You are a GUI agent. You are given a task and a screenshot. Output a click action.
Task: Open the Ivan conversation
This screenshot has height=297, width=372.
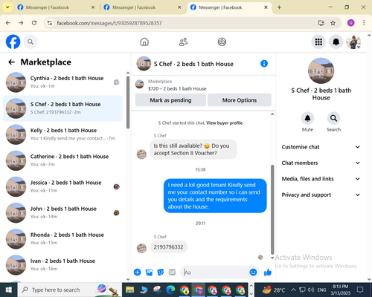(x=62, y=265)
